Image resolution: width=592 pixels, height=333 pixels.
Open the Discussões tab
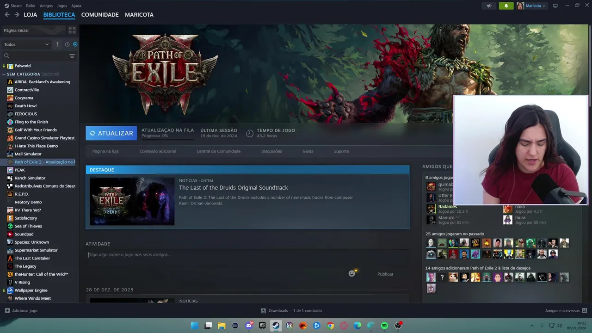tap(271, 151)
